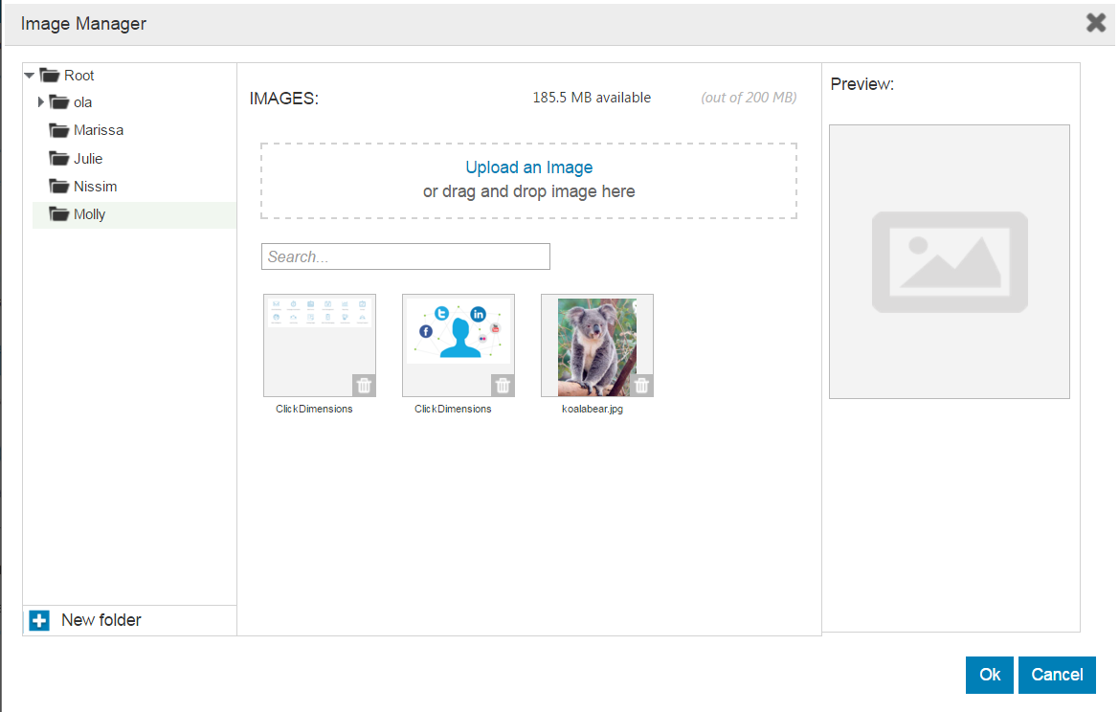
Task: Click into the Search images field
Action: coord(405,256)
